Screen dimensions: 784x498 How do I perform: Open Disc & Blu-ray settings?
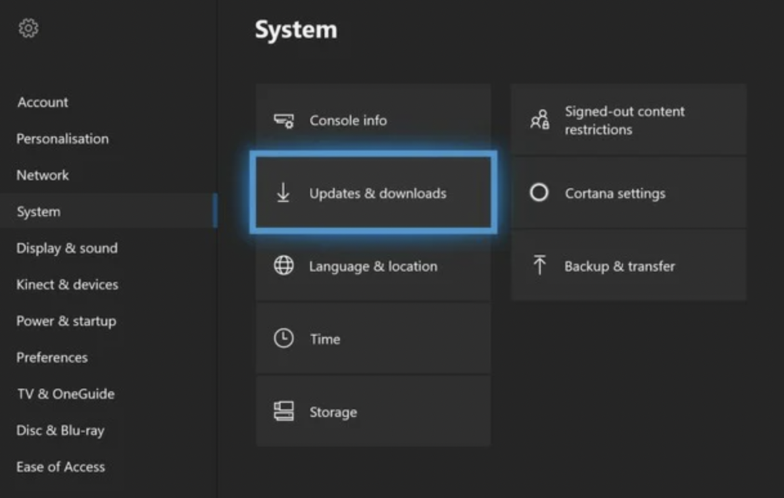coord(59,430)
